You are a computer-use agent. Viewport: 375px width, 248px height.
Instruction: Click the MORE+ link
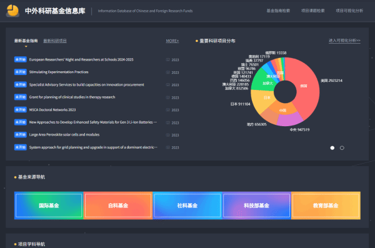(172, 41)
